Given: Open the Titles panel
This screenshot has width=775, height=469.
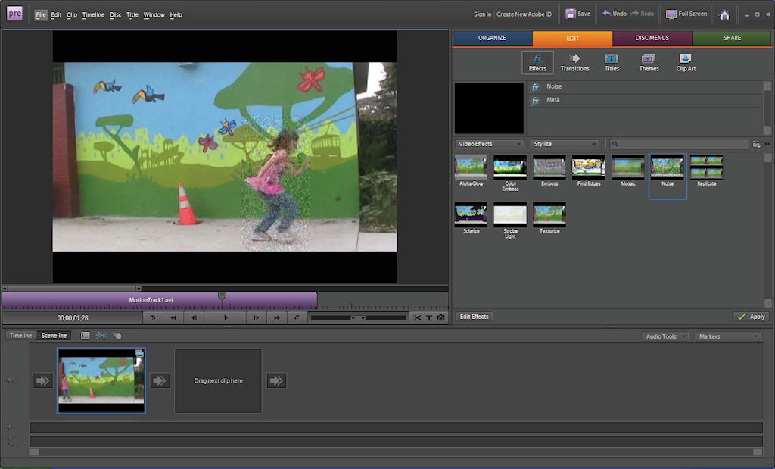Looking at the screenshot, I should [x=612, y=62].
